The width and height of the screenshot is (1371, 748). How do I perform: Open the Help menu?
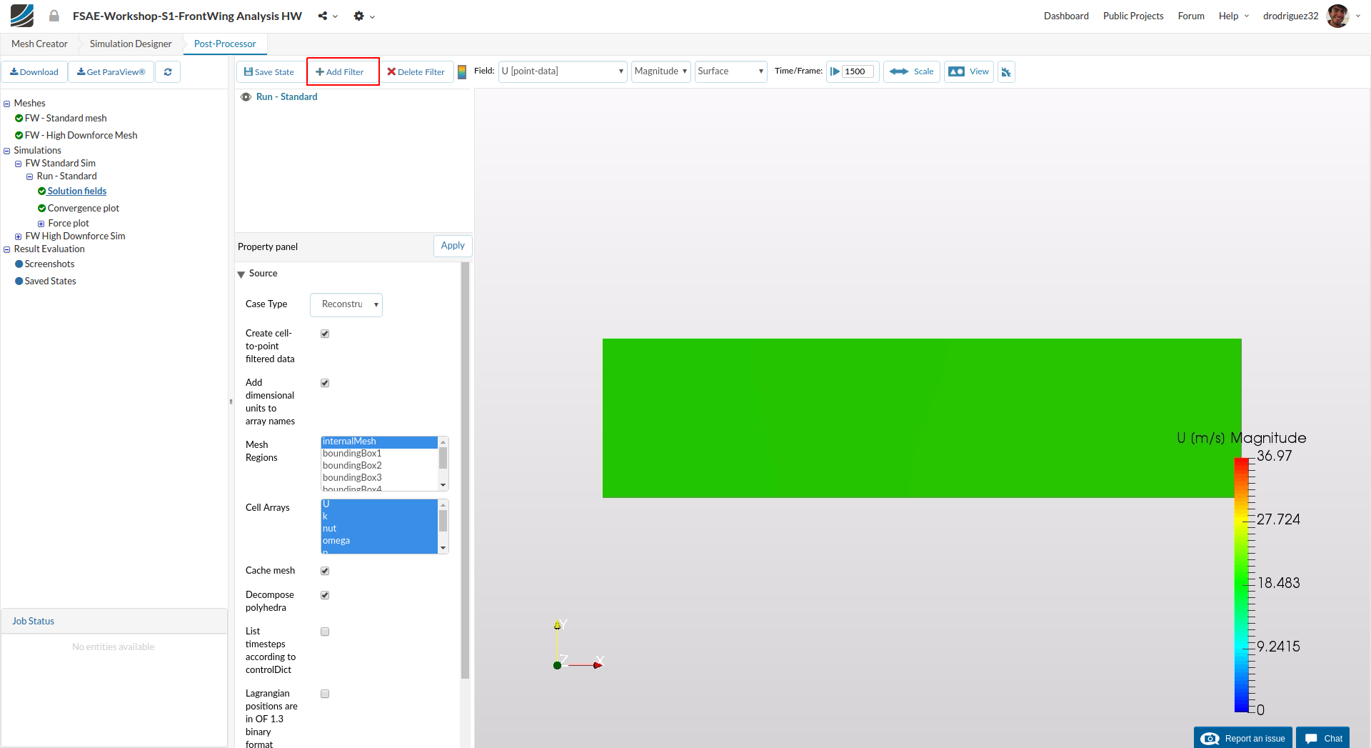[1234, 16]
